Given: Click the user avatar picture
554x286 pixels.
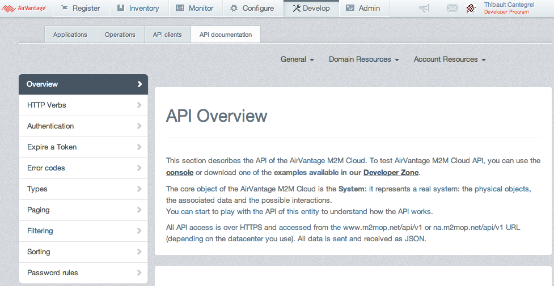Looking at the screenshot, I should (471, 8).
